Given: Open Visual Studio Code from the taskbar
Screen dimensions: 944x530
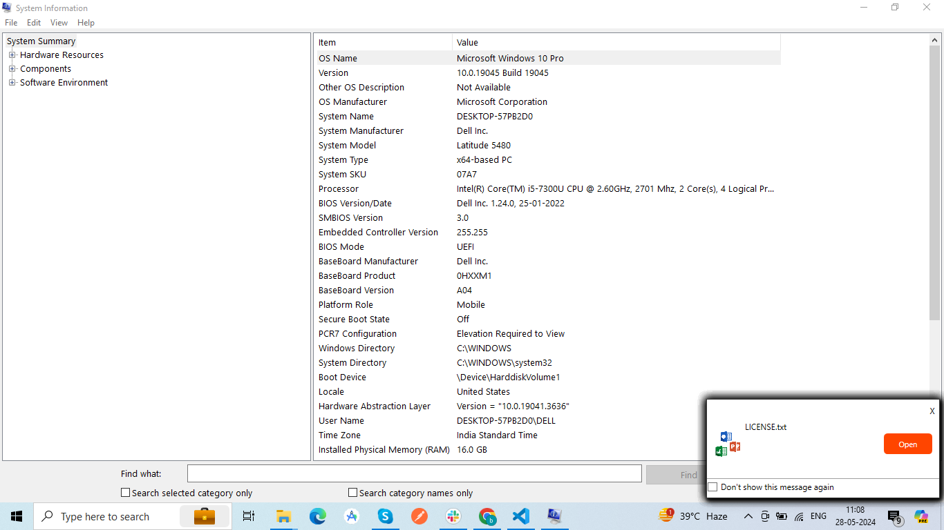Looking at the screenshot, I should (521, 516).
